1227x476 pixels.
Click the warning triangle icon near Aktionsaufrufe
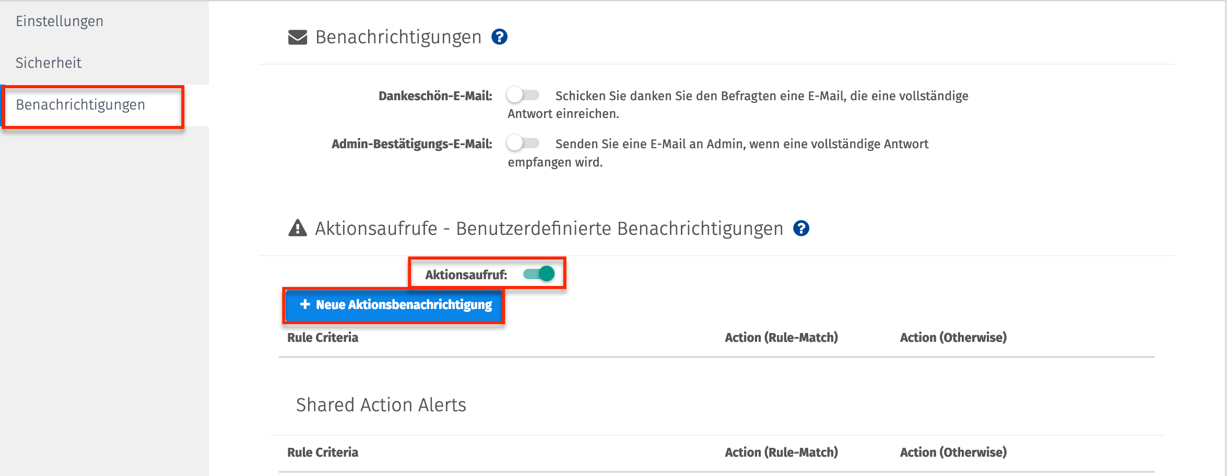pos(297,228)
